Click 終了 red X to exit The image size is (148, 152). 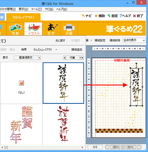tap(138, 16)
